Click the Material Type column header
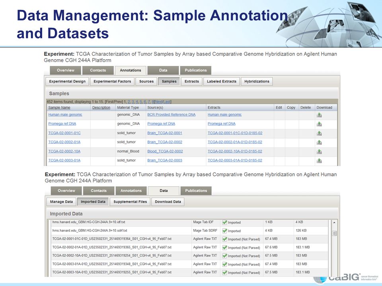 point(128,108)
